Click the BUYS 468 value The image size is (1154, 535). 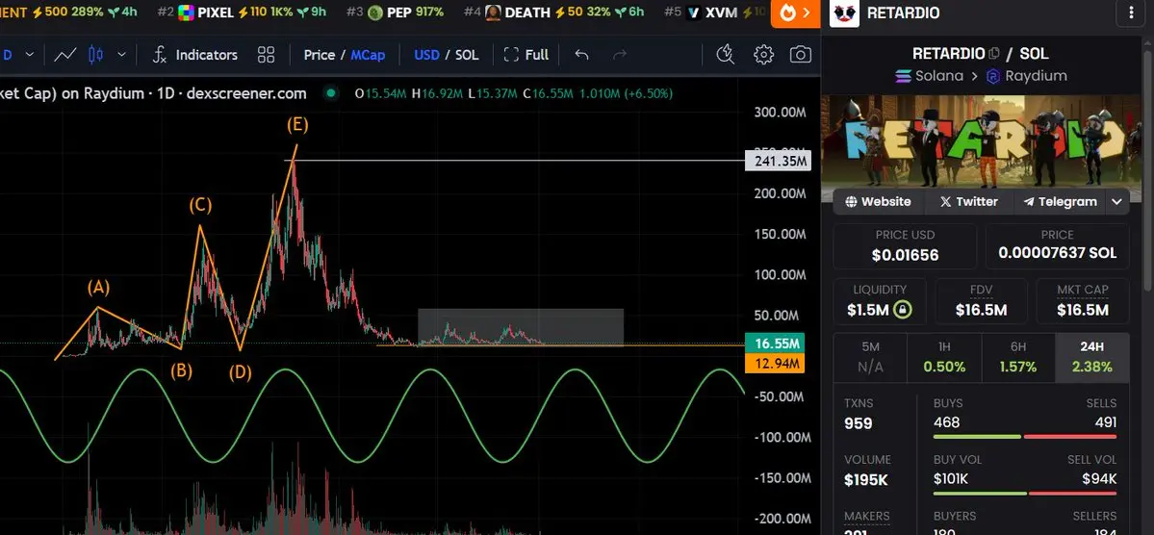(x=946, y=422)
